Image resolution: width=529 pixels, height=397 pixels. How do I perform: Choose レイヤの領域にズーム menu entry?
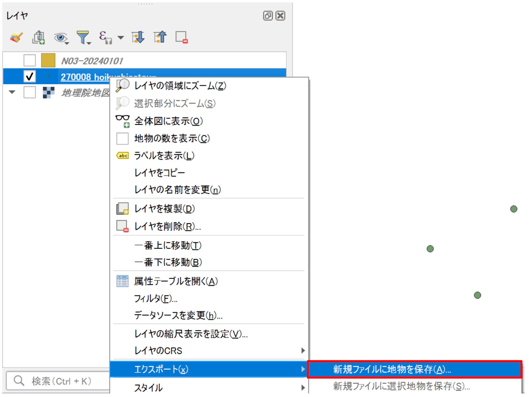pyautogui.click(x=209, y=86)
